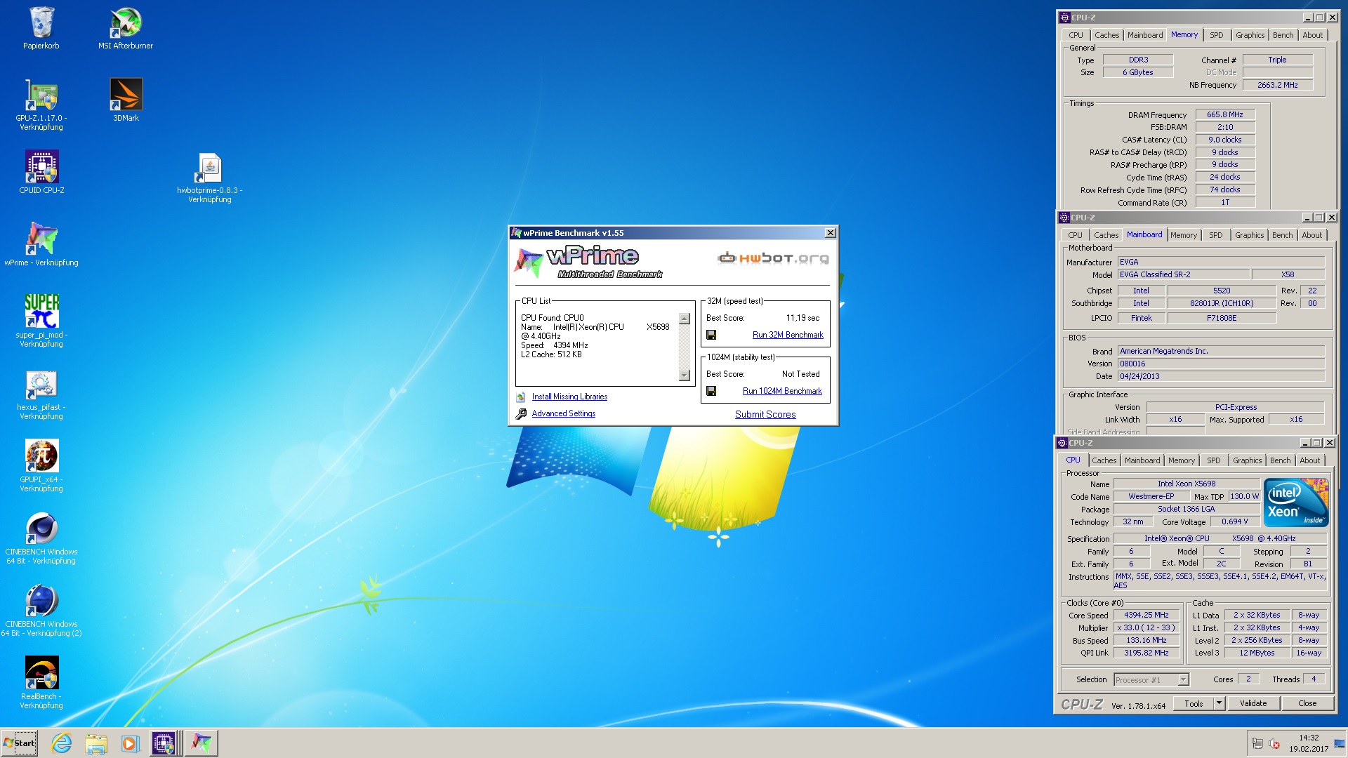This screenshot has height=758, width=1348.
Task: Click the save icon for 1024M score
Action: point(711,391)
